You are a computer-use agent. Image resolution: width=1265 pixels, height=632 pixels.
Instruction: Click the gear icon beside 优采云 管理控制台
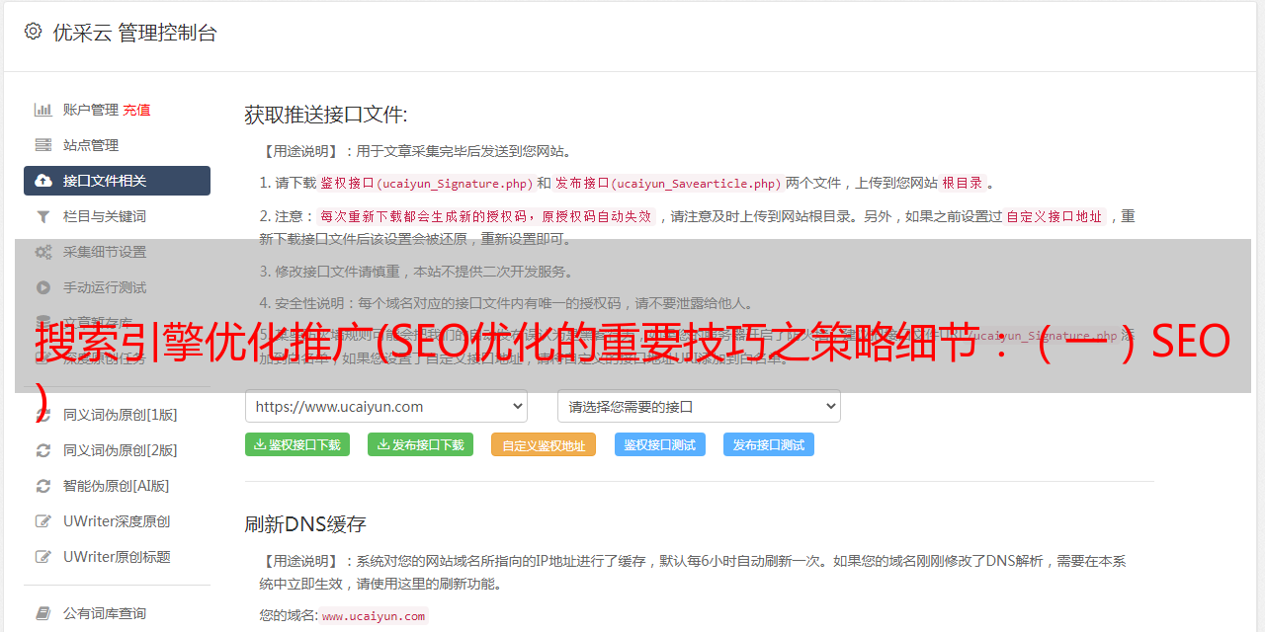point(33,32)
